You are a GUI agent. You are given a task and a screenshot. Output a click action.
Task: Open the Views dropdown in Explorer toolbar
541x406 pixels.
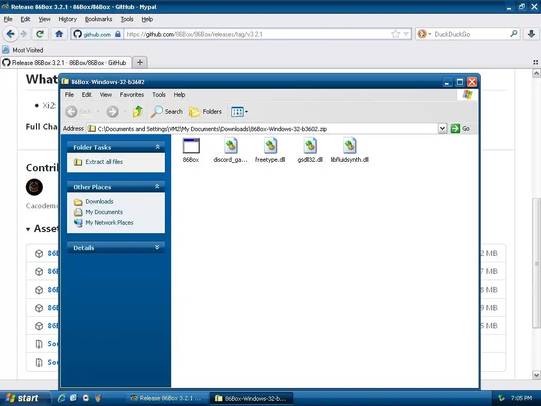coord(239,112)
